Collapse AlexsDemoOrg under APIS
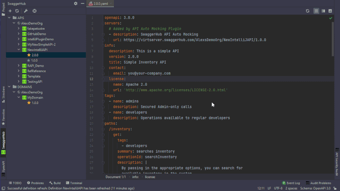This screenshot has width=340, height=191. (14, 23)
